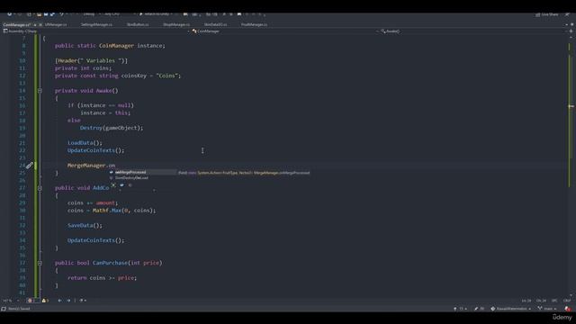Click the Save file toolbar icon
Image resolution: width=576 pixels, height=324 pixels.
click(x=46, y=14)
